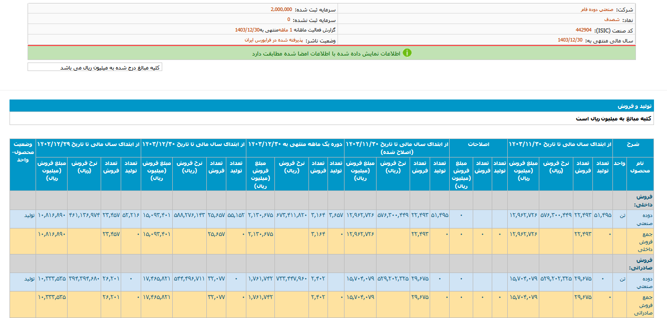667x318 pixels.
Task: Click the وضعیت محصول-واحد column header
Action: [23, 147]
